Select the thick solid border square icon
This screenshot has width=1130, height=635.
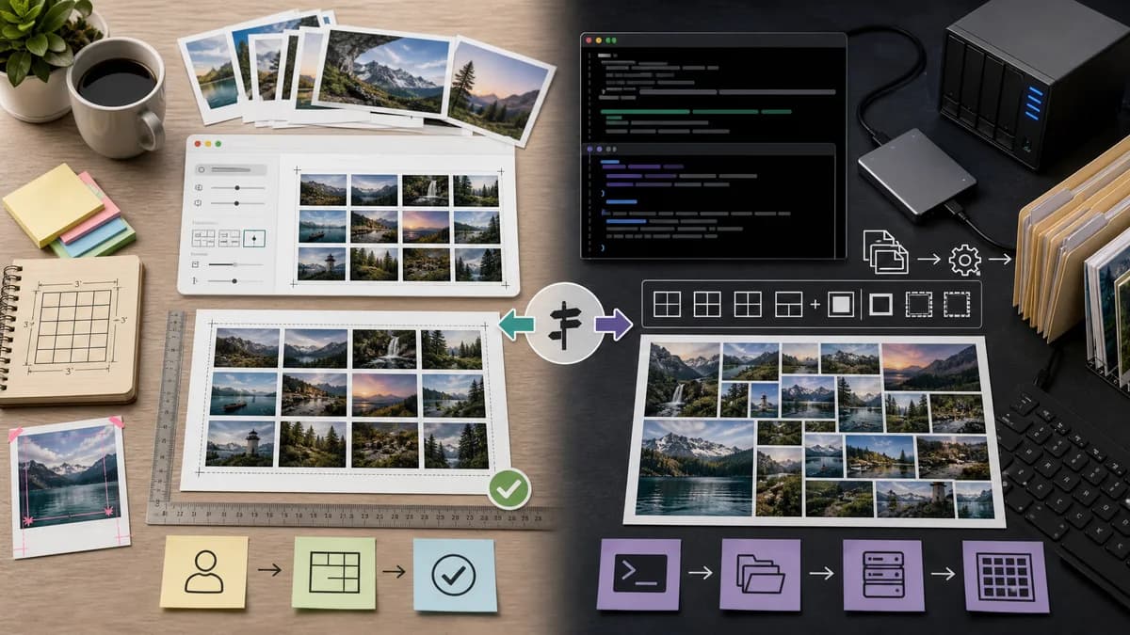880,304
